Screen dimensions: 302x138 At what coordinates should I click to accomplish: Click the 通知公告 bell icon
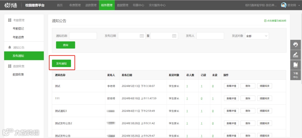click(10, 47)
